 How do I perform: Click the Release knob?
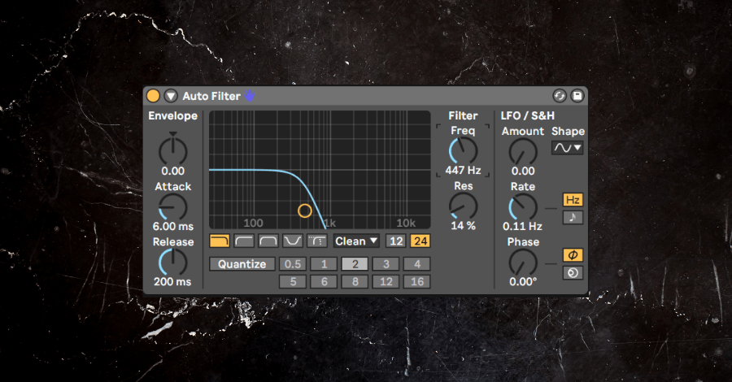point(172,263)
